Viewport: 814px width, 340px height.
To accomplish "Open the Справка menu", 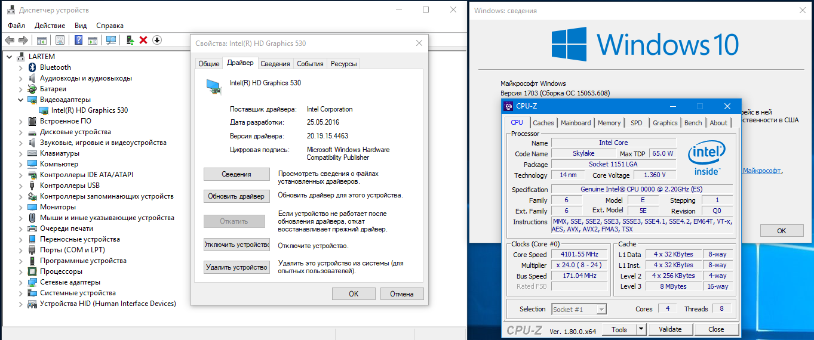I will (110, 26).
